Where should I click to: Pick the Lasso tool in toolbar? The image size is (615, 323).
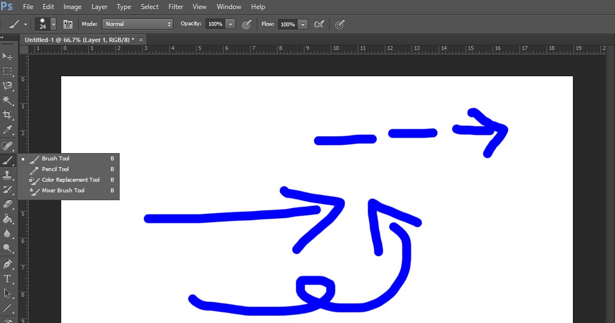coord(7,86)
